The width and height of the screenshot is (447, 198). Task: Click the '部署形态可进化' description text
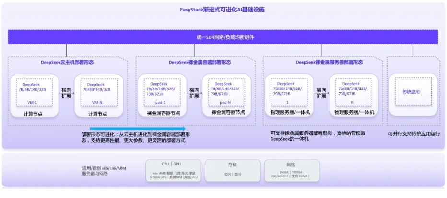136,137
